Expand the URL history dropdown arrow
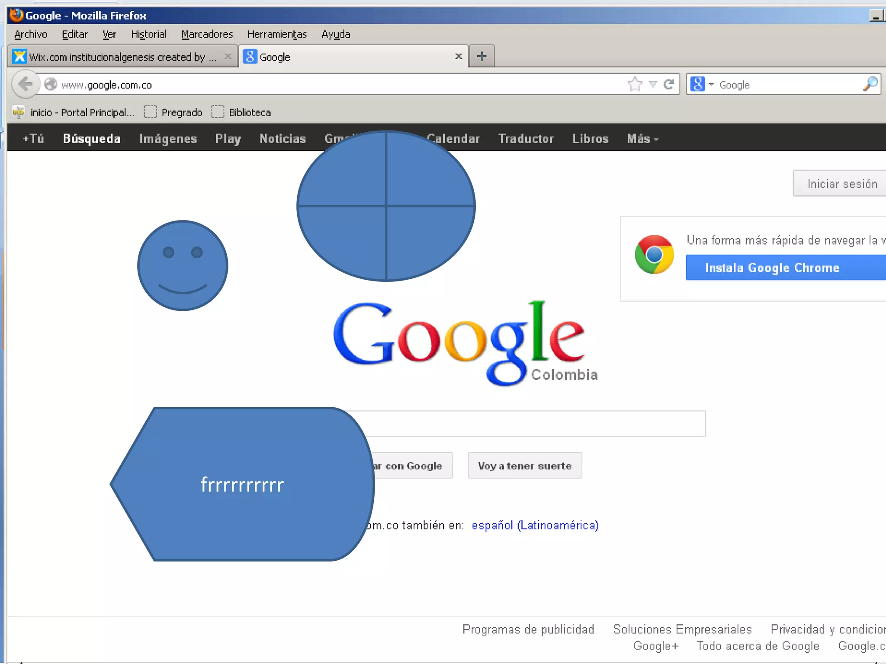886x664 pixels. point(653,84)
